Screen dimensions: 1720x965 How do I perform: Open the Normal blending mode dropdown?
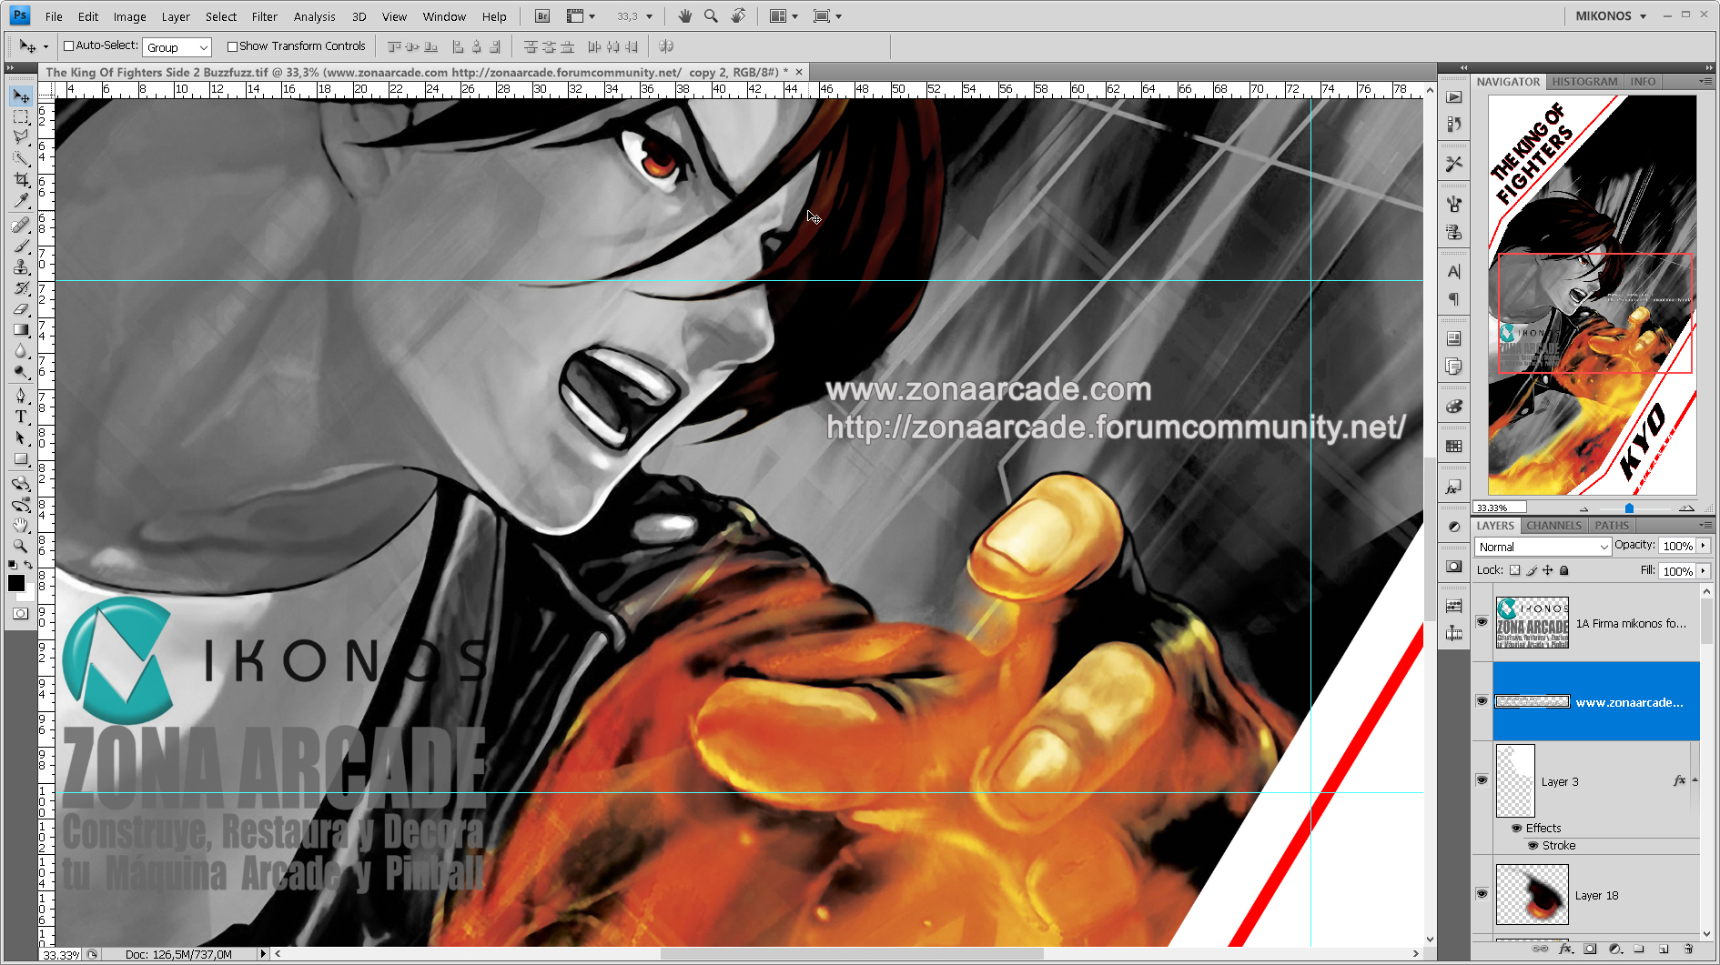pyautogui.click(x=1543, y=547)
